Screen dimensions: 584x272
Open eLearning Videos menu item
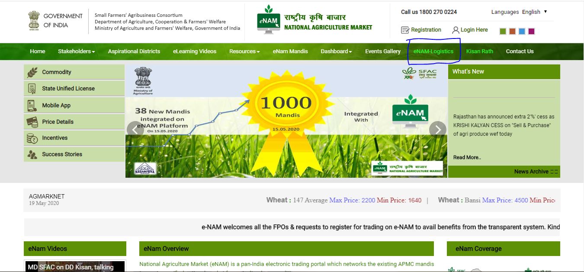pyautogui.click(x=195, y=51)
